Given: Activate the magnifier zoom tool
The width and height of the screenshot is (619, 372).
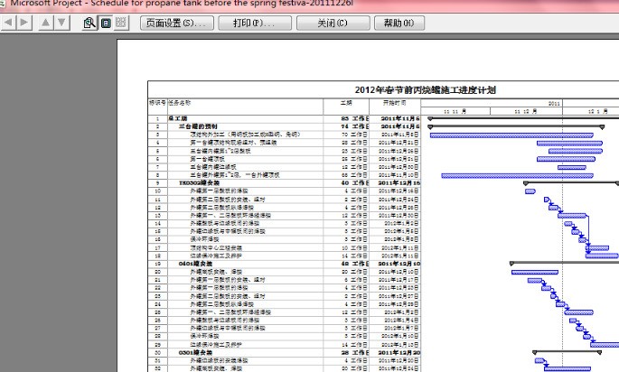Looking at the screenshot, I should tap(89, 23).
